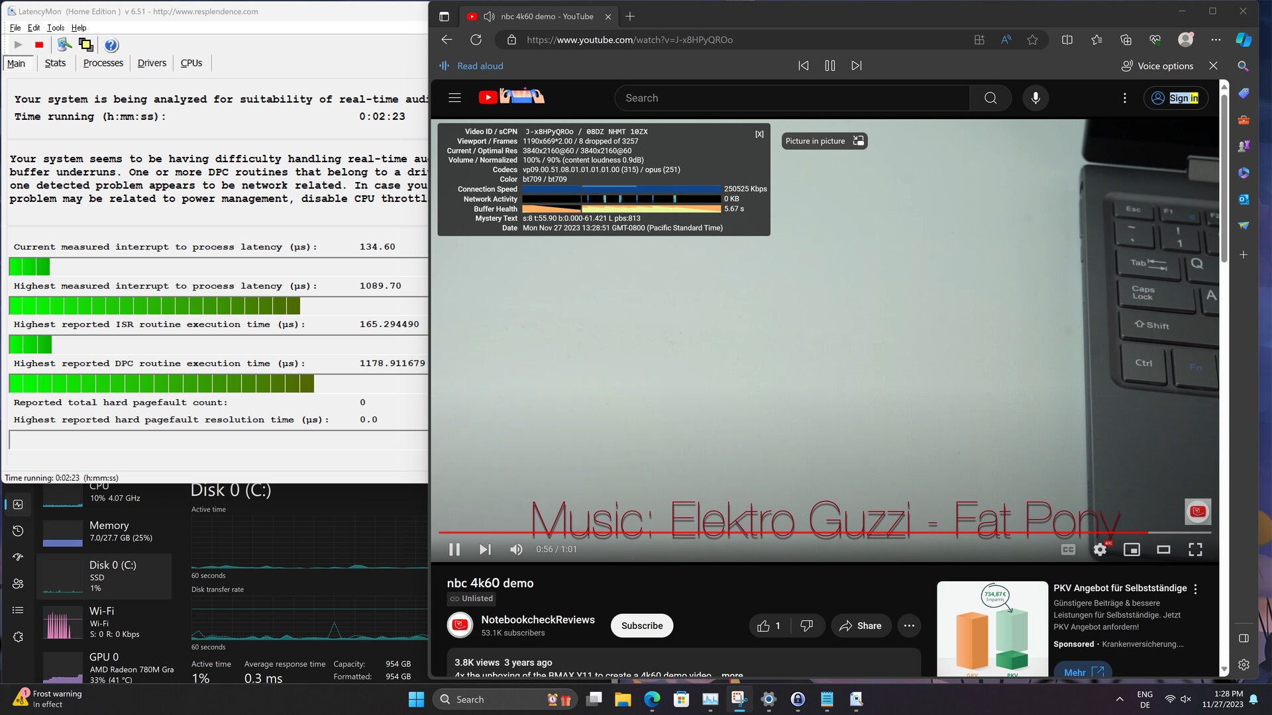This screenshot has width=1272, height=715.
Task: Open the Tools menu in LatencyMon
Action: point(56,28)
